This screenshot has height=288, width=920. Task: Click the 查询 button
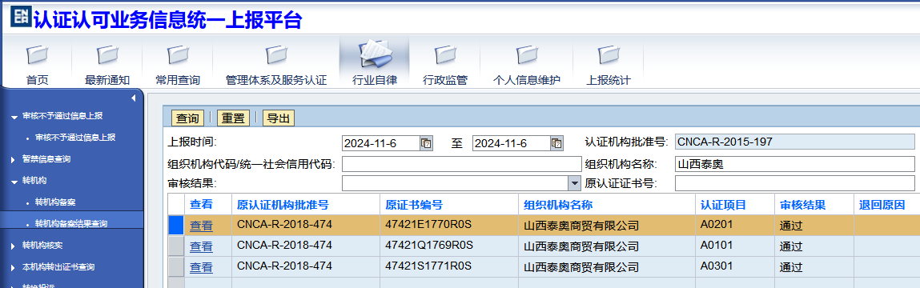(187, 118)
